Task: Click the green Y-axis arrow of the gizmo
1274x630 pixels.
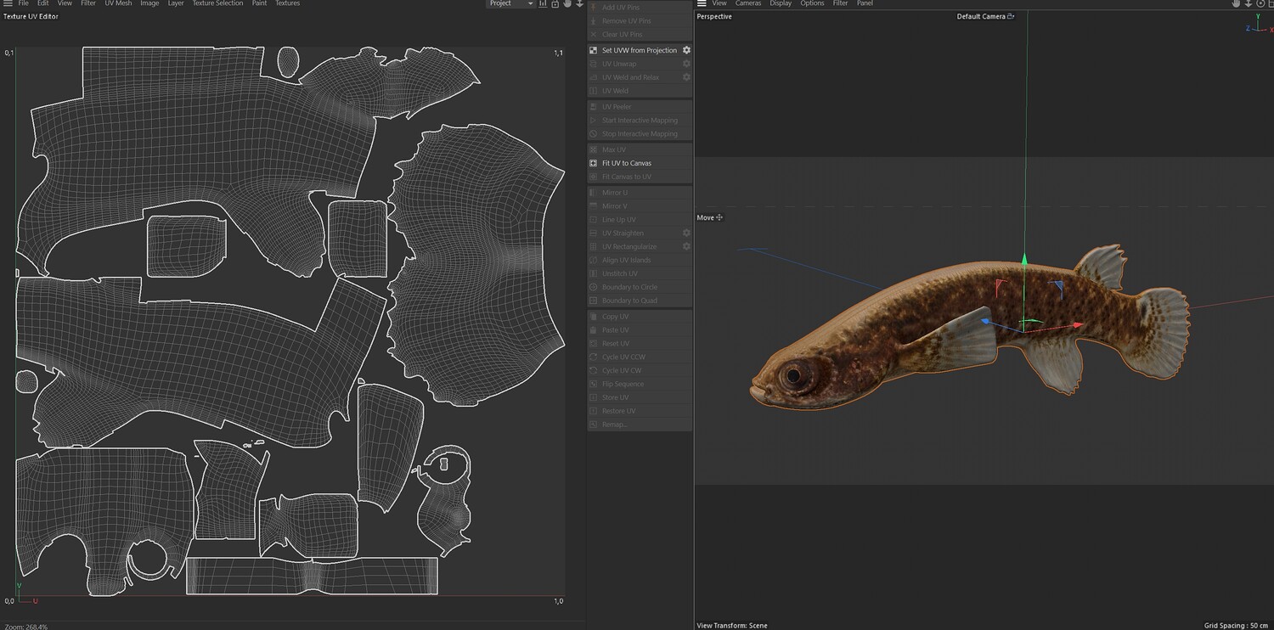Action: point(1024,258)
